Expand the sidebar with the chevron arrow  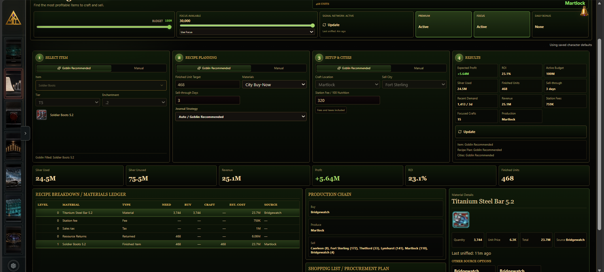pos(25,133)
